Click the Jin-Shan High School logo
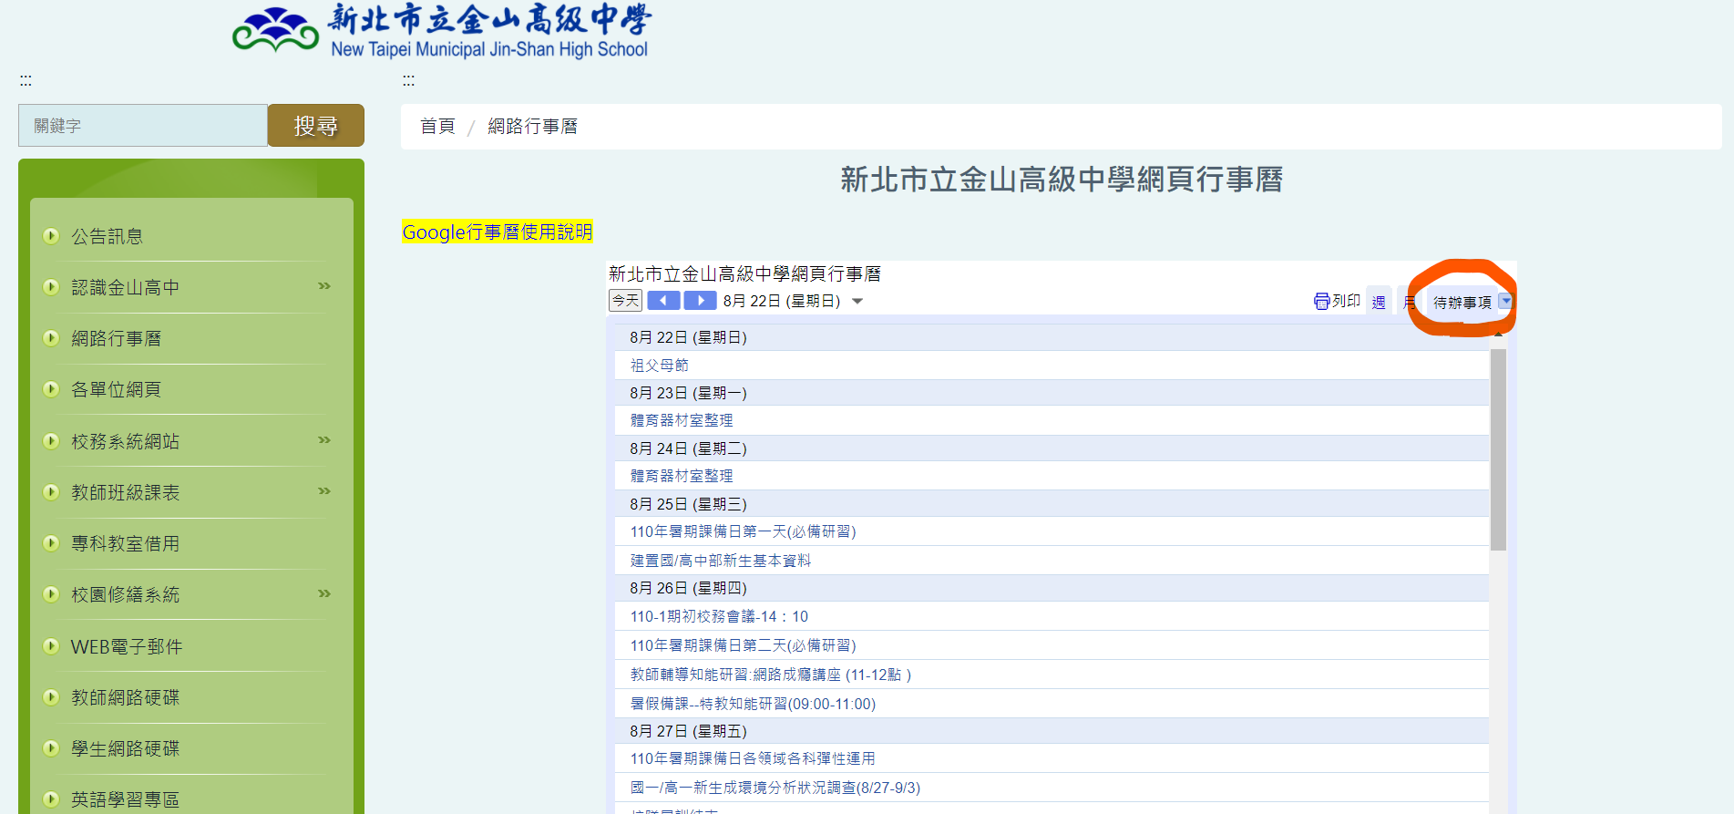 point(442,31)
